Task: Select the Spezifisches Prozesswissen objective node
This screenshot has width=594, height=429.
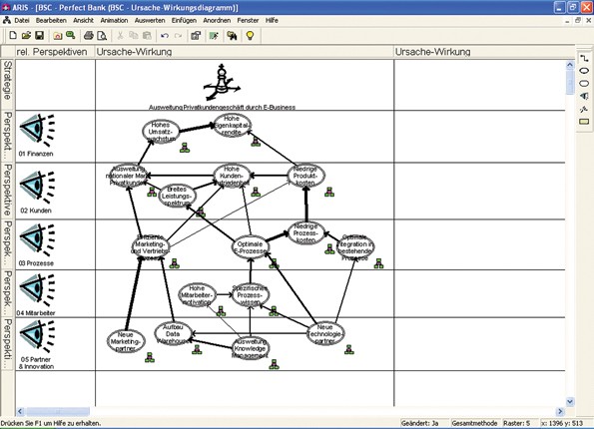Action: pyautogui.click(x=250, y=295)
